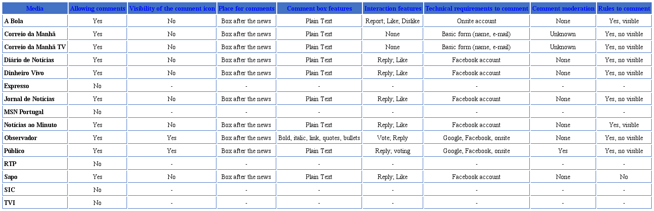Click the Onsite account cell
This screenshot has width=654, height=211.
tap(476, 21)
